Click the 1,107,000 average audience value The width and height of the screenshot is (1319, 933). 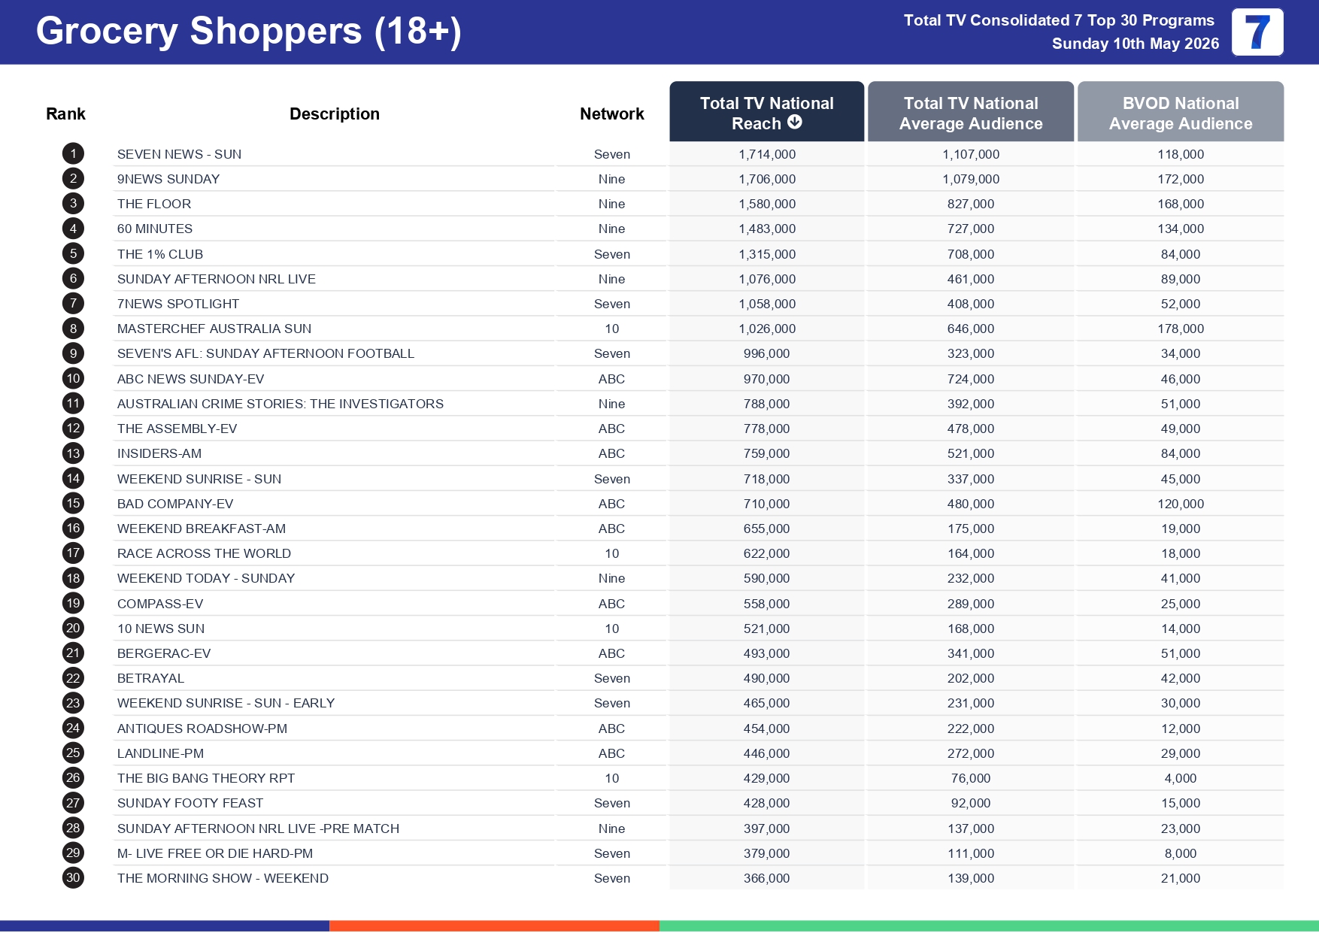pos(971,154)
